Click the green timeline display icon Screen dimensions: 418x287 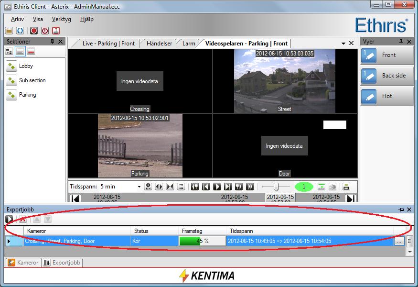point(322,187)
